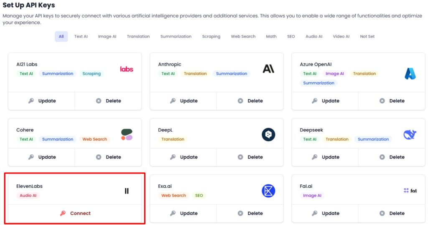The height and width of the screenshot is (225, 428).
Task: Show the Not Set filter tab
Action: [367, 36]
